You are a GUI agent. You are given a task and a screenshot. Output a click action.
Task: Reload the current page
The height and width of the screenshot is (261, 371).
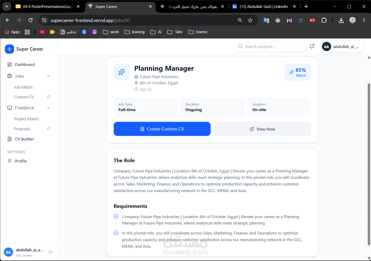[x=30, y=20]
